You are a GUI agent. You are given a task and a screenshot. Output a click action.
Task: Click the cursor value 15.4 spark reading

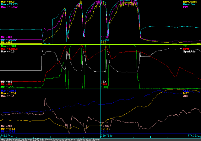point(103,82)
